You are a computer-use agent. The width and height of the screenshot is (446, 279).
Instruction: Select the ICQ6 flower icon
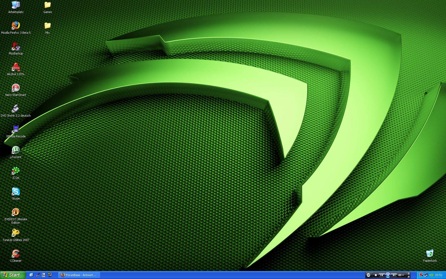[16, 173]
